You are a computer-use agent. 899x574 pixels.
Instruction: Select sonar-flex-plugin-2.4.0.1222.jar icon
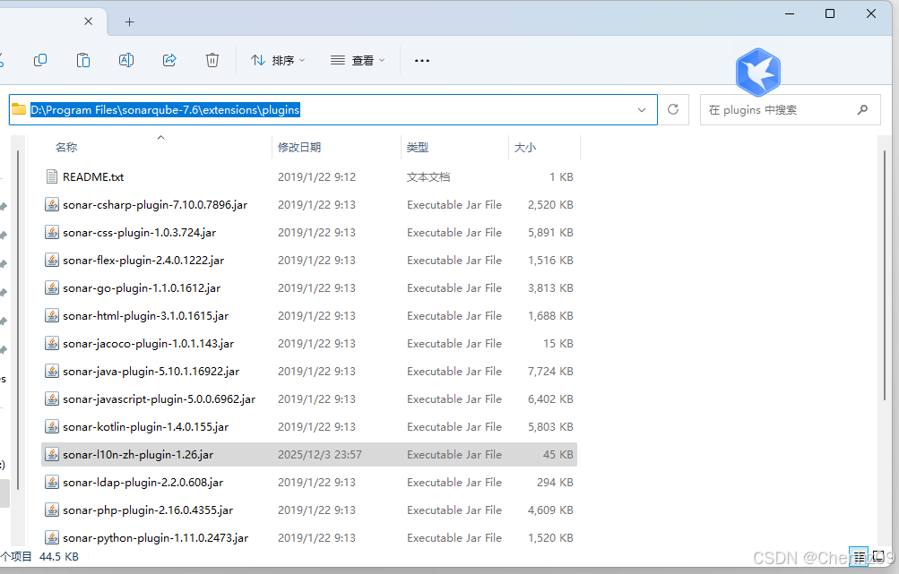(x=52, y=260)
